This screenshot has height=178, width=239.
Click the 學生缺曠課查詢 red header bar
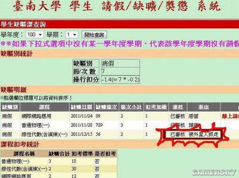[119, 24]
